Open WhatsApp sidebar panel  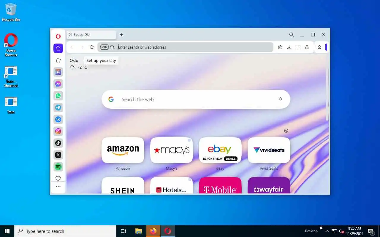58,96
